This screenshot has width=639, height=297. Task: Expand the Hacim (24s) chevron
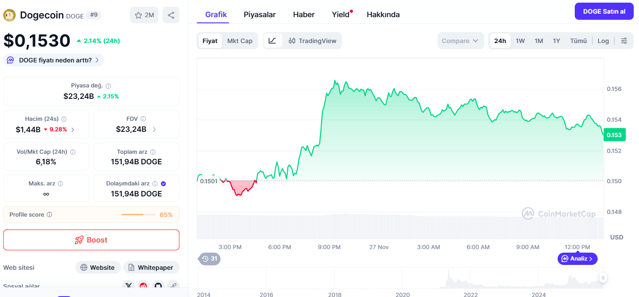pos(73,130)
